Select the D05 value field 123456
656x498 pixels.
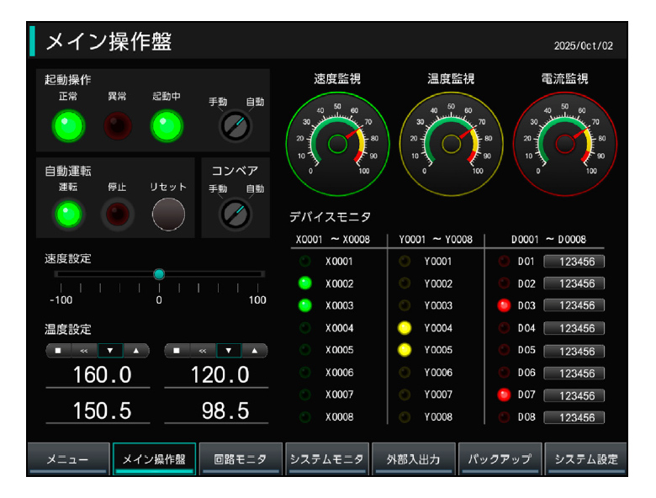click(574, 351)
